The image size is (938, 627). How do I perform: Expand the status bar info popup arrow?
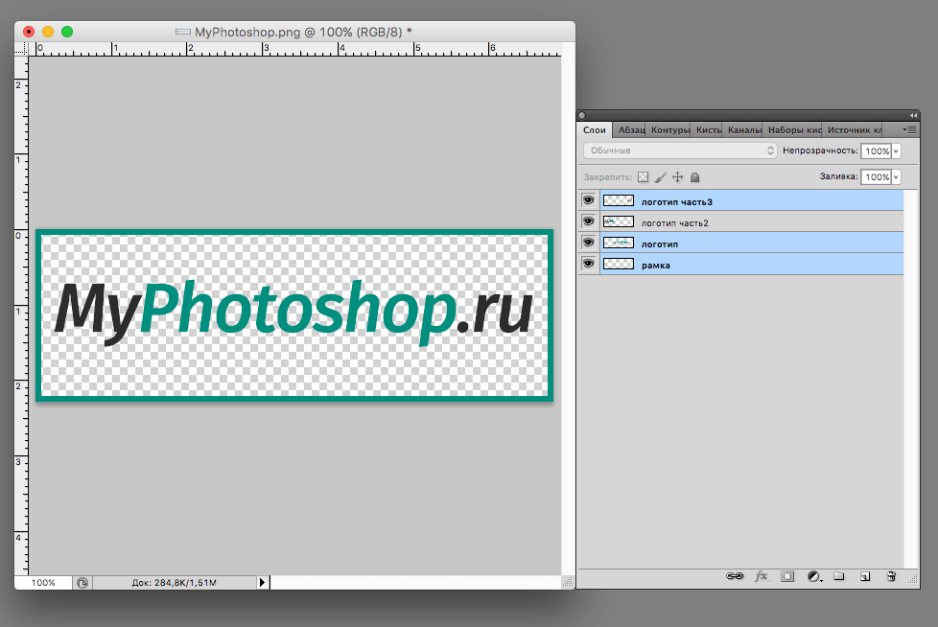pos(262,582)
